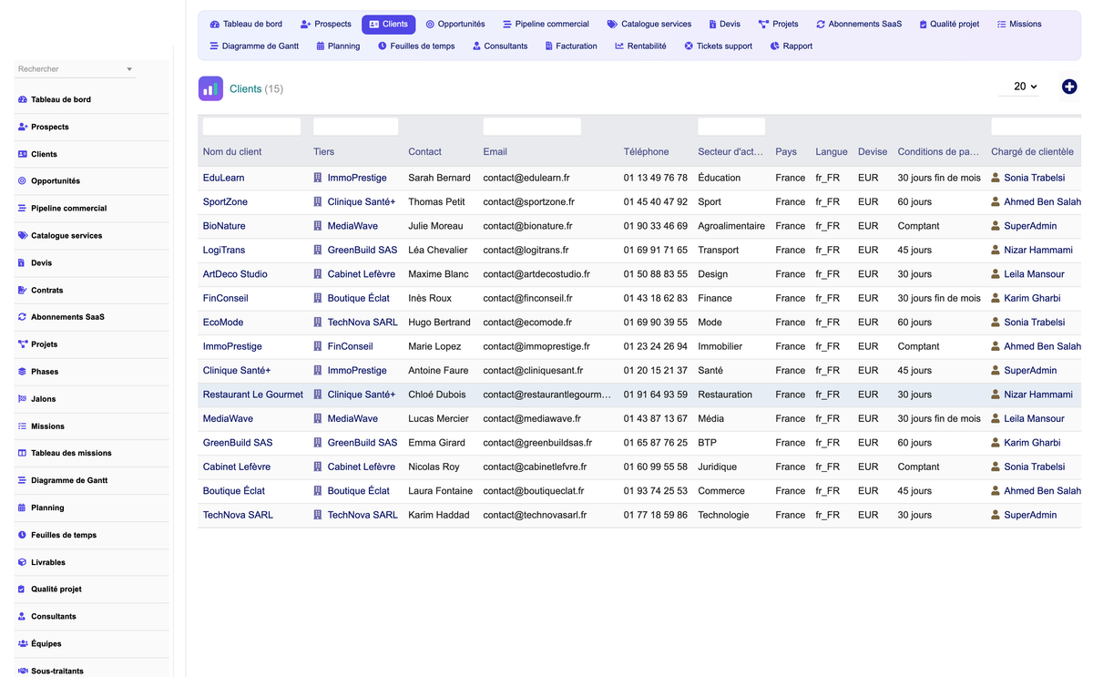Screen dimensions: 1093x677
Task: Click user icon beside SuperAdmin in TechNova SARL row
Action: click(x=996, y=515)
